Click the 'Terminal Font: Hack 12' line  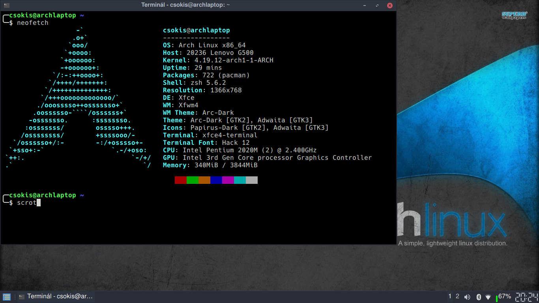(206, 143)
